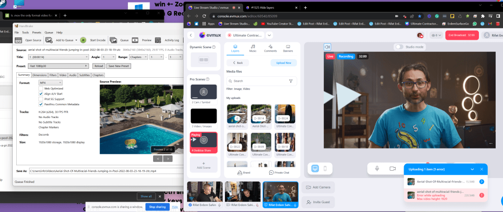Viewport: 503px width, 212px height.
Task: Click the Upload New button
Action: [x=283, y=63]
